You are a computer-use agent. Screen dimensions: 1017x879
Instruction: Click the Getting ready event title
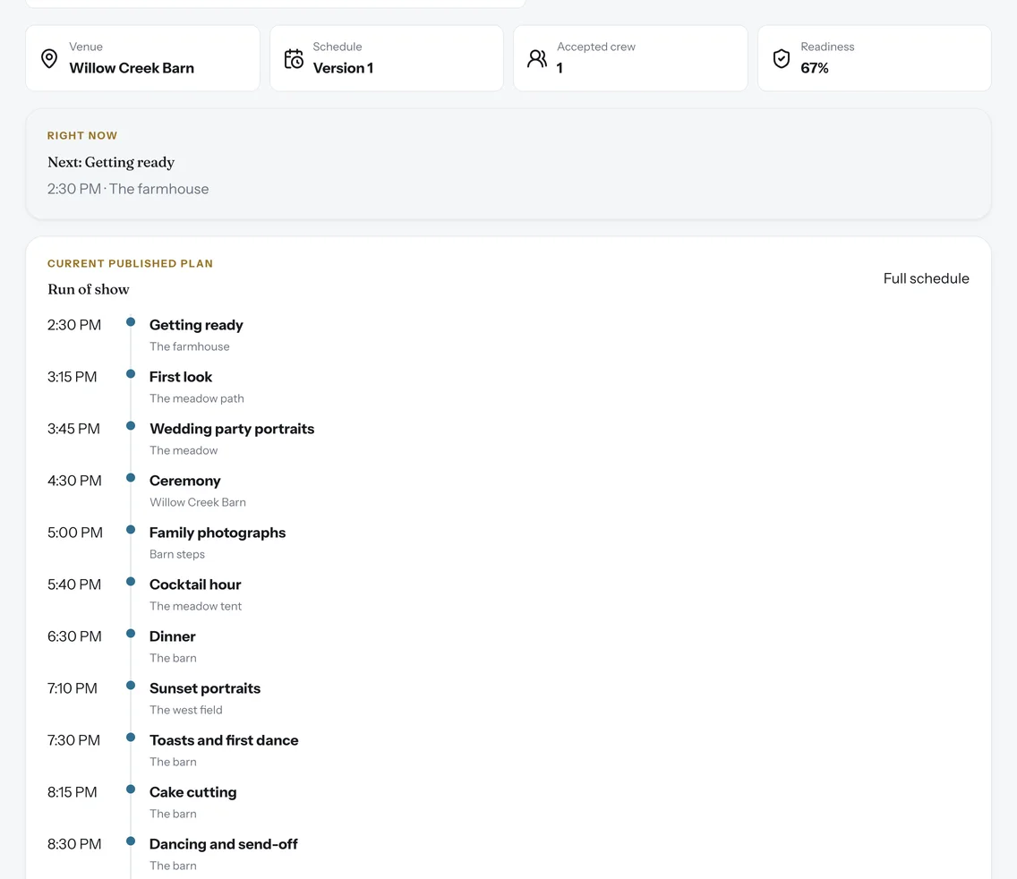coord(196,325)
